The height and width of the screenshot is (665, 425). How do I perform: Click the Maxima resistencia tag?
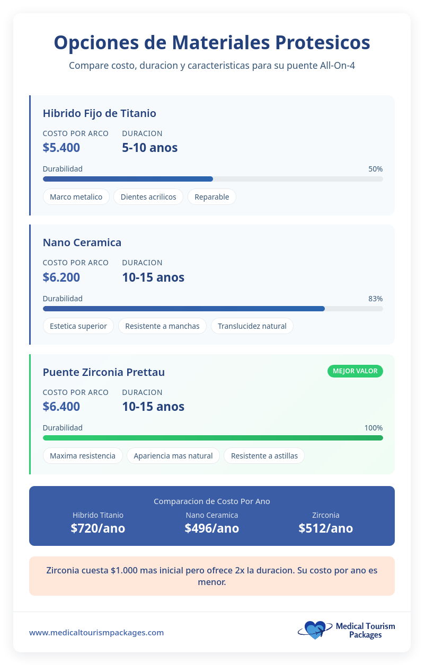click(82, 456)
